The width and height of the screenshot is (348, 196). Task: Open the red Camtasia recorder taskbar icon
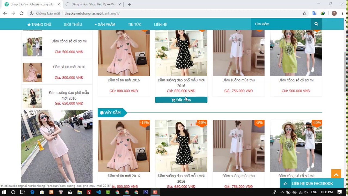155,192
